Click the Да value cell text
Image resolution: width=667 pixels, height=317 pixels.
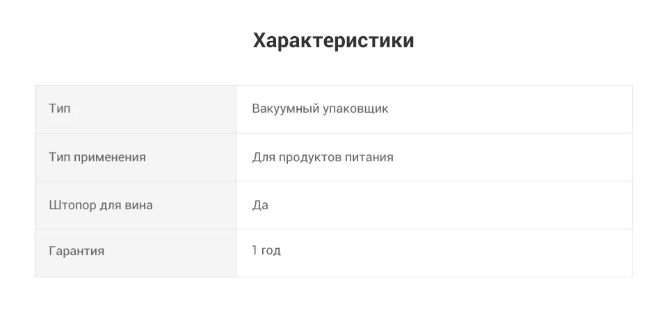coord(260,205)
